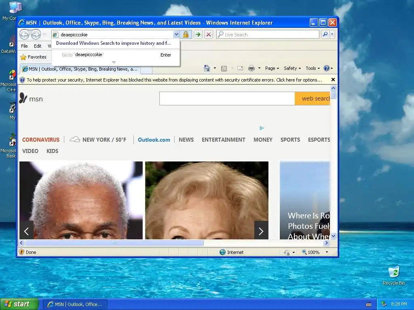Click the Back navigation arrow
Image resolution: width=414 pixels, height=310 pixels.
pos(25,34)
